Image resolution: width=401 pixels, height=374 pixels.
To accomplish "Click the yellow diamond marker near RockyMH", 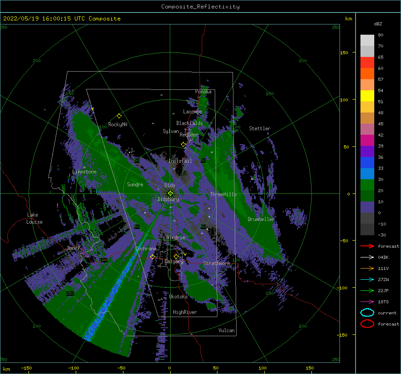I will click(119, 116).
